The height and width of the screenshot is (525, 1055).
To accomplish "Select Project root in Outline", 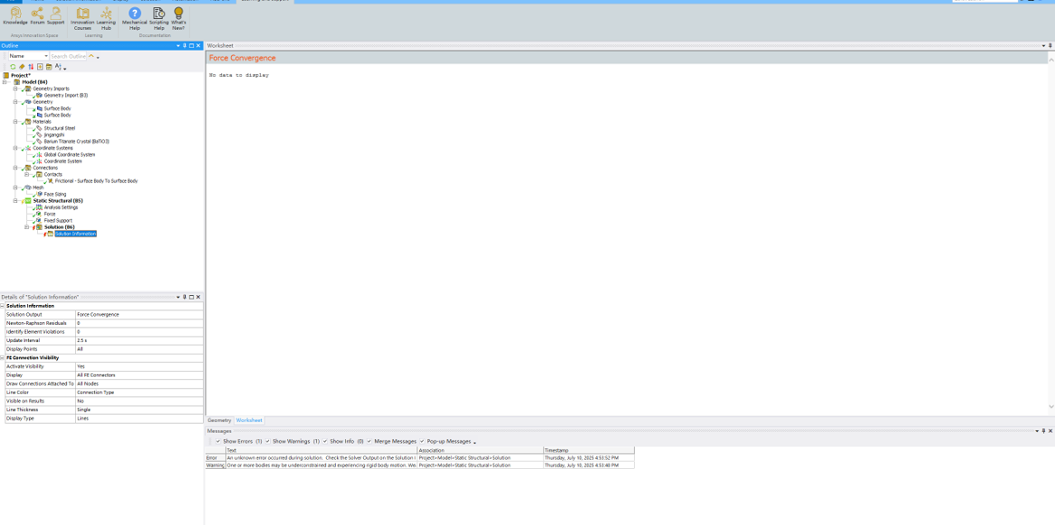I will [x=20, y=75].
